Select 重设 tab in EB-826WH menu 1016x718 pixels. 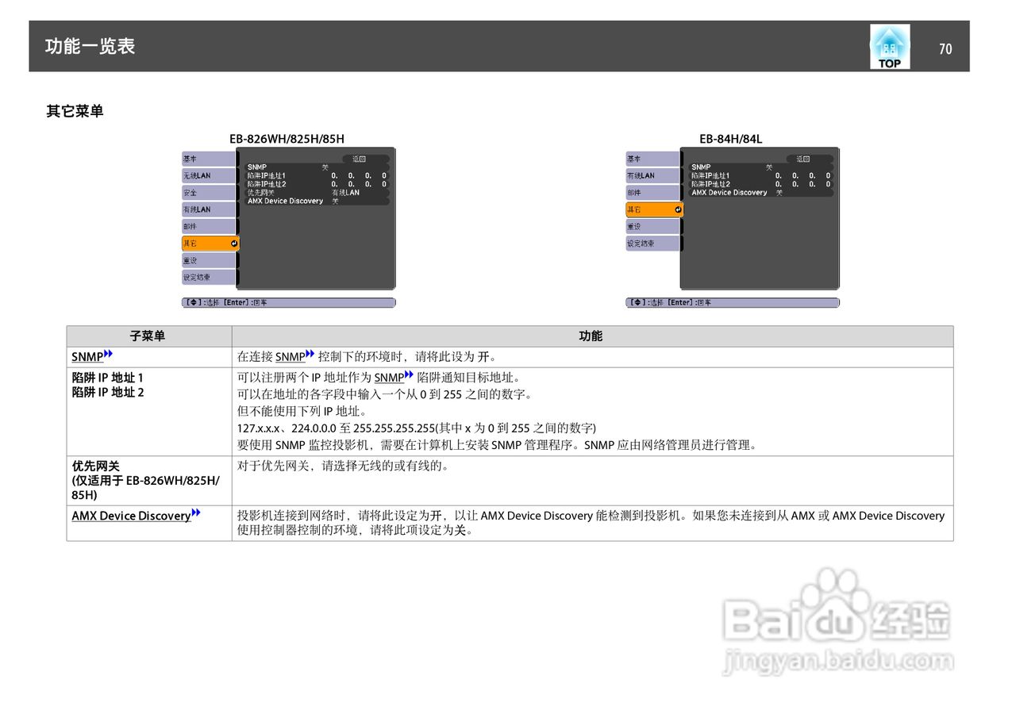click(209, 260)
